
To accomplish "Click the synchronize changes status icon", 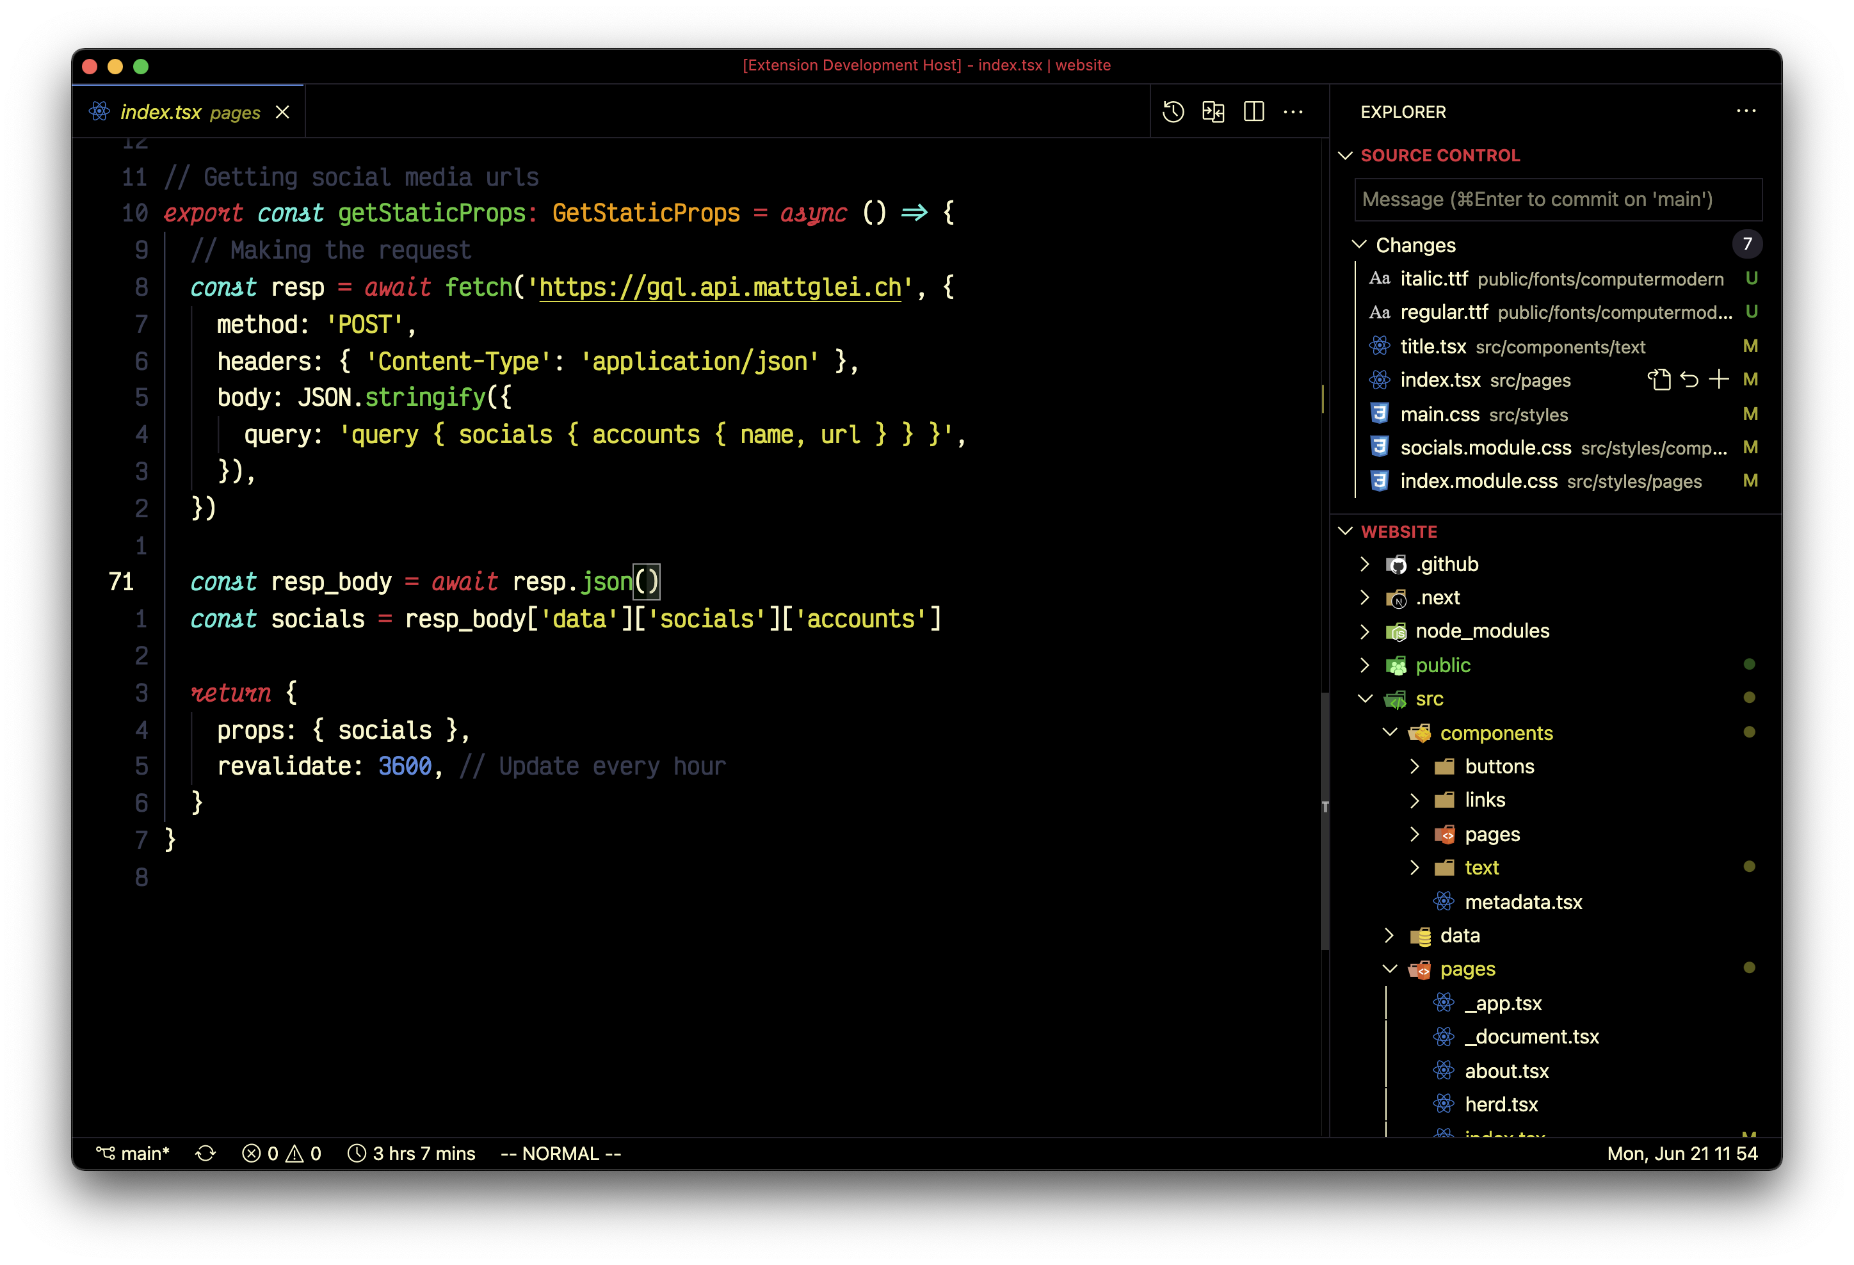I will 205,1154.
